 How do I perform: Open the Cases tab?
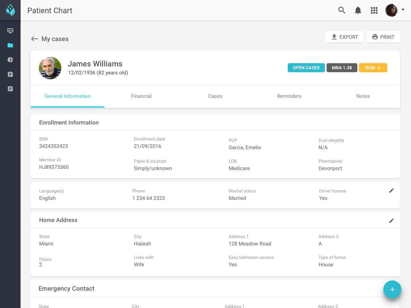215,96
